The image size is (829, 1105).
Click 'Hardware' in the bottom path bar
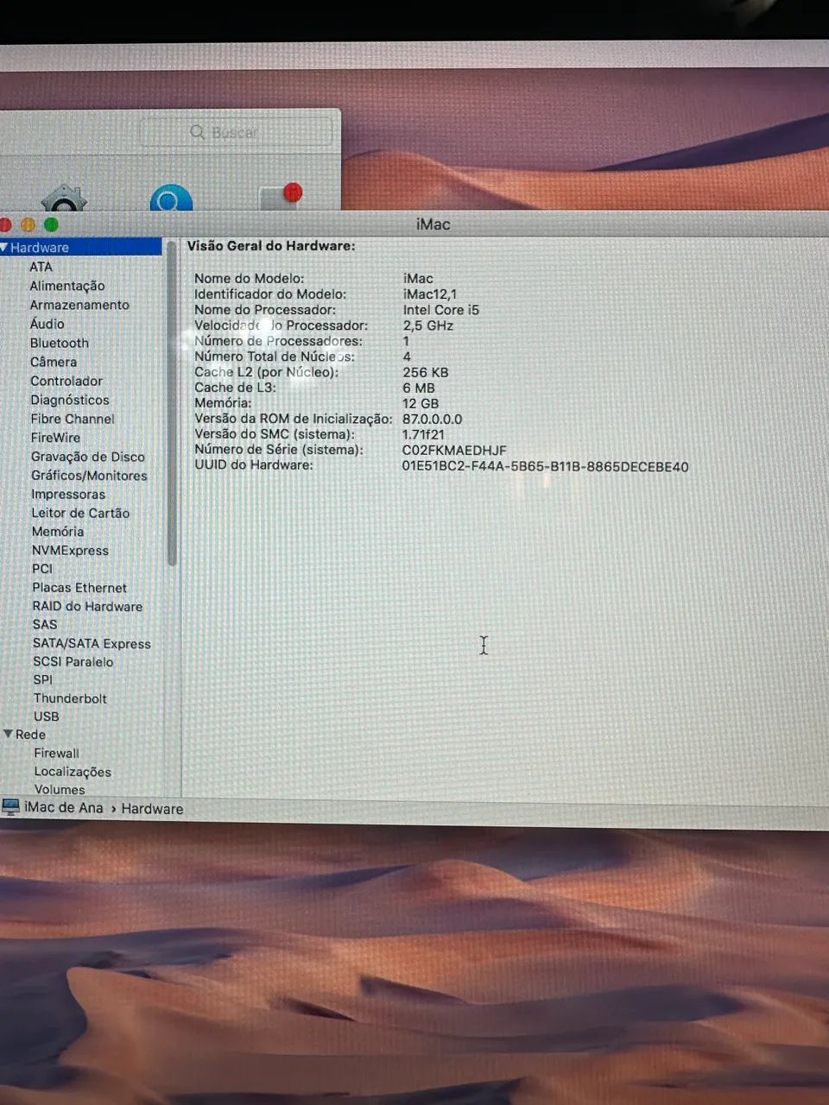[x=152, y=809]
